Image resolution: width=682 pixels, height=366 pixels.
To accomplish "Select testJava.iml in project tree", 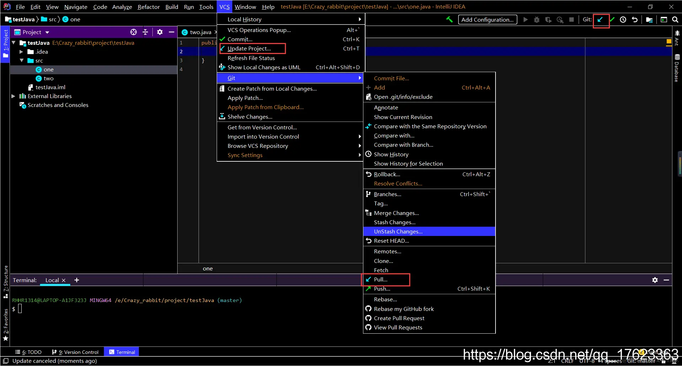I will (x=47, y=87).
